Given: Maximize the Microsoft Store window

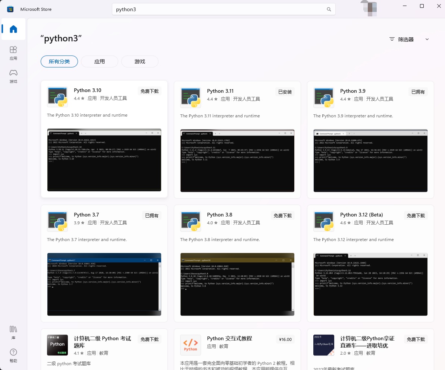Looking at the screenshot, I should 422,6.
